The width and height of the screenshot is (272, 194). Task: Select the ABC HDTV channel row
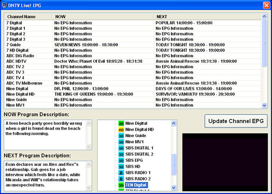point(133,61)
